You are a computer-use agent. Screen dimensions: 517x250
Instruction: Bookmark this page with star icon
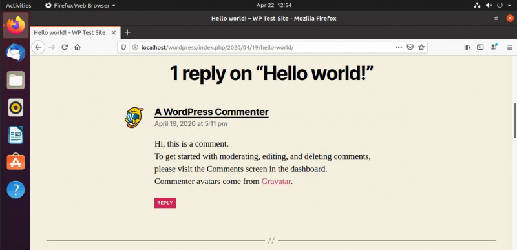point(421,47)
